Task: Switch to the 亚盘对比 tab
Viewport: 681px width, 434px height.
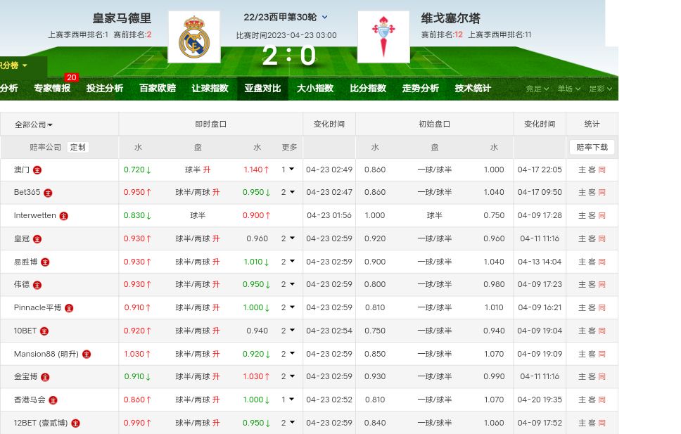Action: (262, 89)
